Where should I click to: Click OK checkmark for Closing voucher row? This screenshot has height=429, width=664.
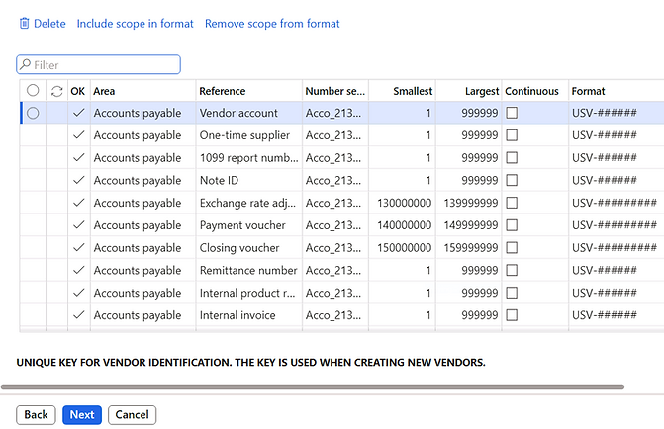coord(78,248)
